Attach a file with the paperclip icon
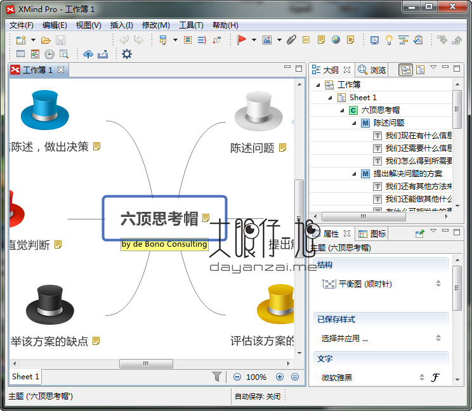The height and width of the screenshot is (411, 472). coord(291,40)
